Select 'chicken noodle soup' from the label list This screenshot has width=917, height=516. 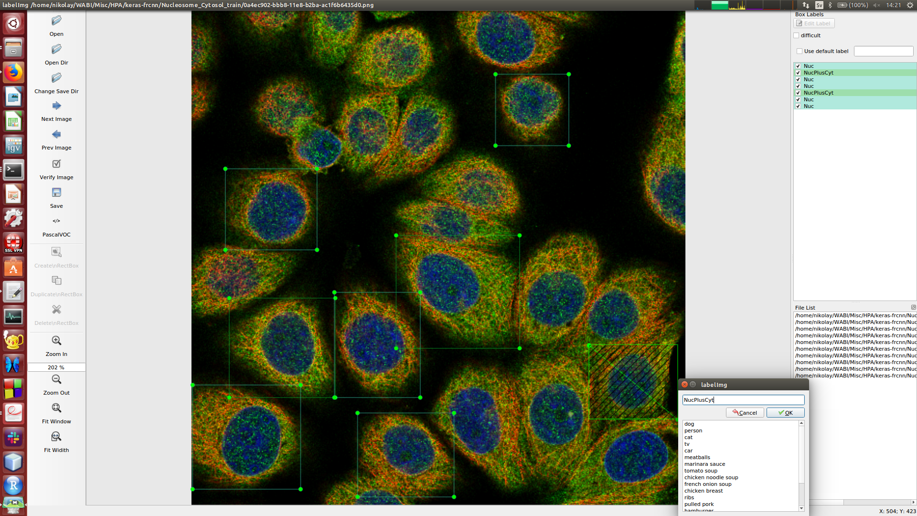coord(711,477)
